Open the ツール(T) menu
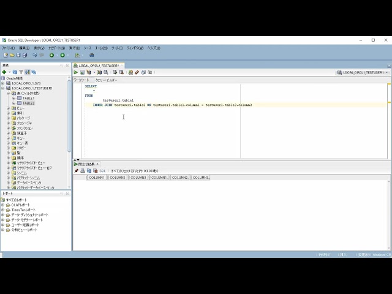Viewport: 392px width, 294px height. [117, 48]
